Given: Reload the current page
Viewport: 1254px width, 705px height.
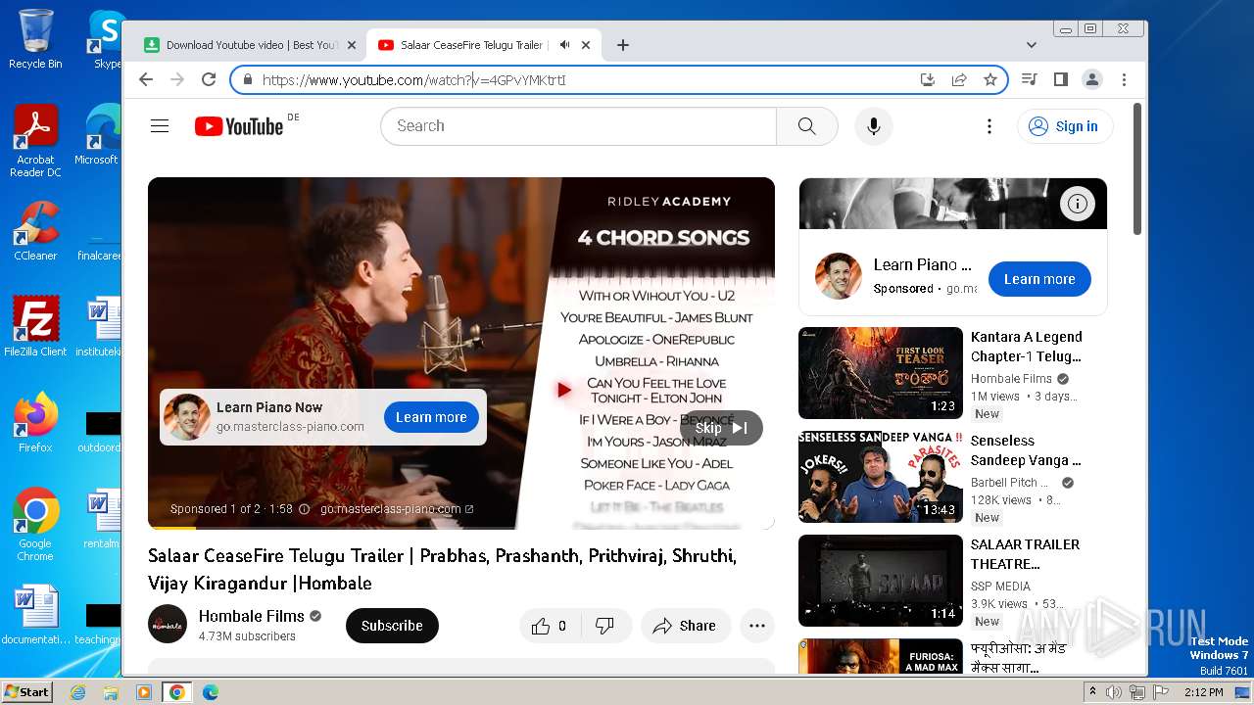Looking at the screenshot, I should coord(209,79).
